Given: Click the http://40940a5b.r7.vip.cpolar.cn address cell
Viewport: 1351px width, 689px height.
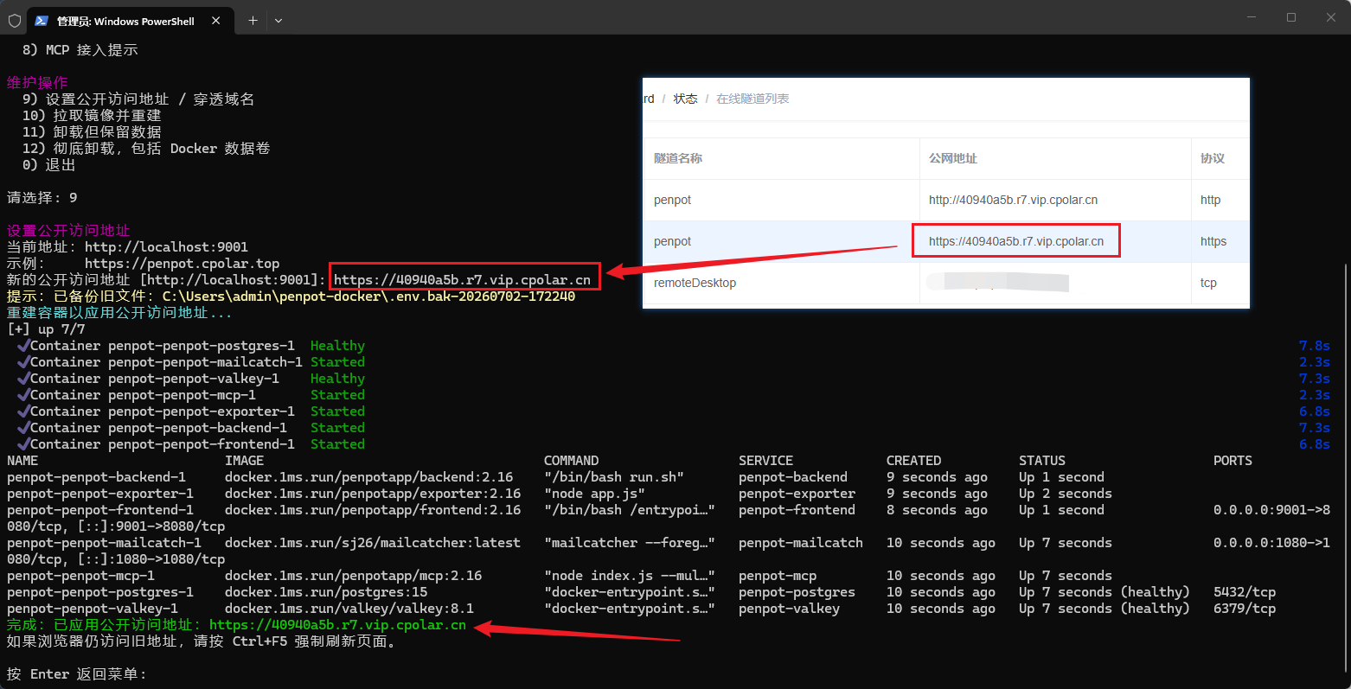Looking at the screenshot, I should coord(1013,200).
